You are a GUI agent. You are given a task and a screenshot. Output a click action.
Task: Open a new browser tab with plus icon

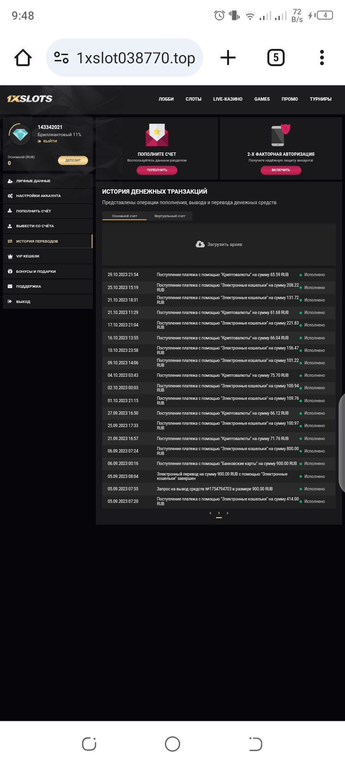click(228, 58)
